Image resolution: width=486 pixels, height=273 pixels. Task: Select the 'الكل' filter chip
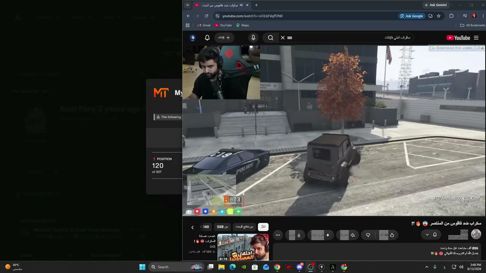263,227
